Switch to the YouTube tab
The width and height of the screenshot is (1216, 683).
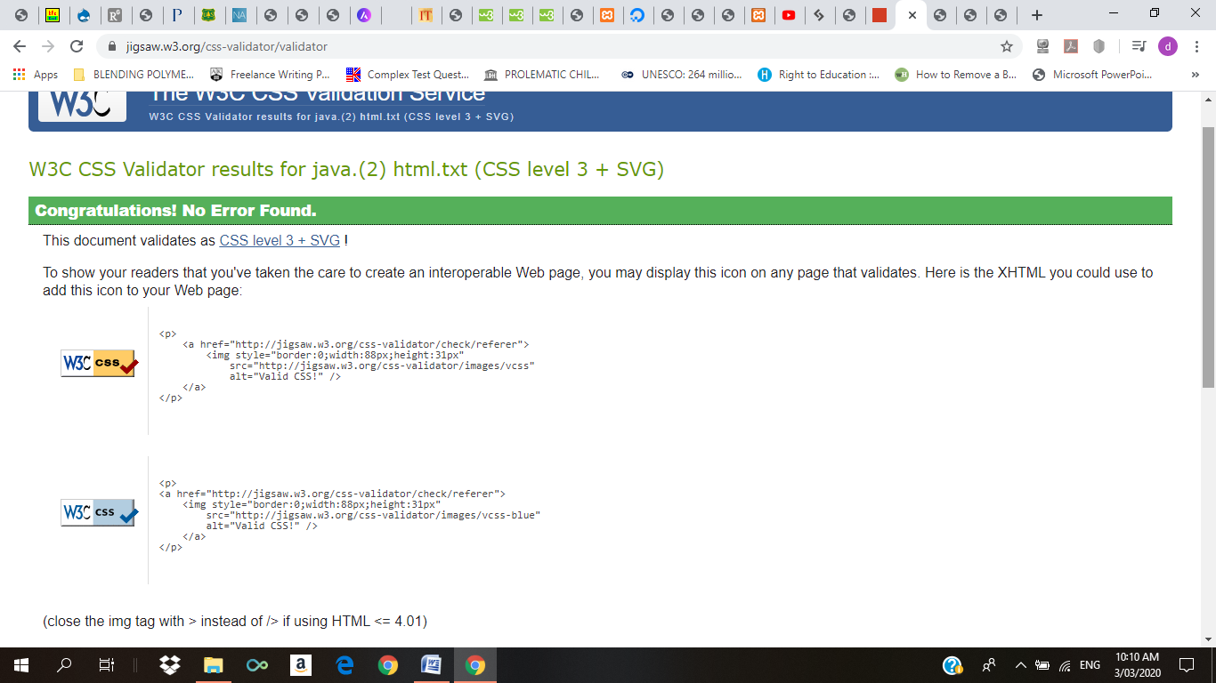[x=788, y=15]
